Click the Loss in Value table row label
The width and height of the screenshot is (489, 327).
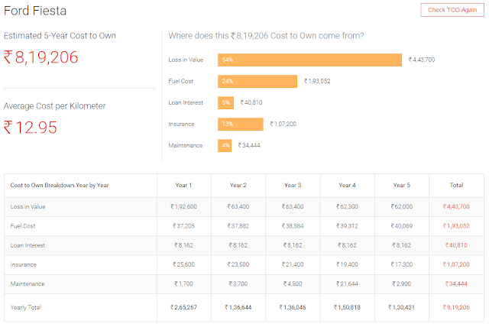(x=28, y=207)
